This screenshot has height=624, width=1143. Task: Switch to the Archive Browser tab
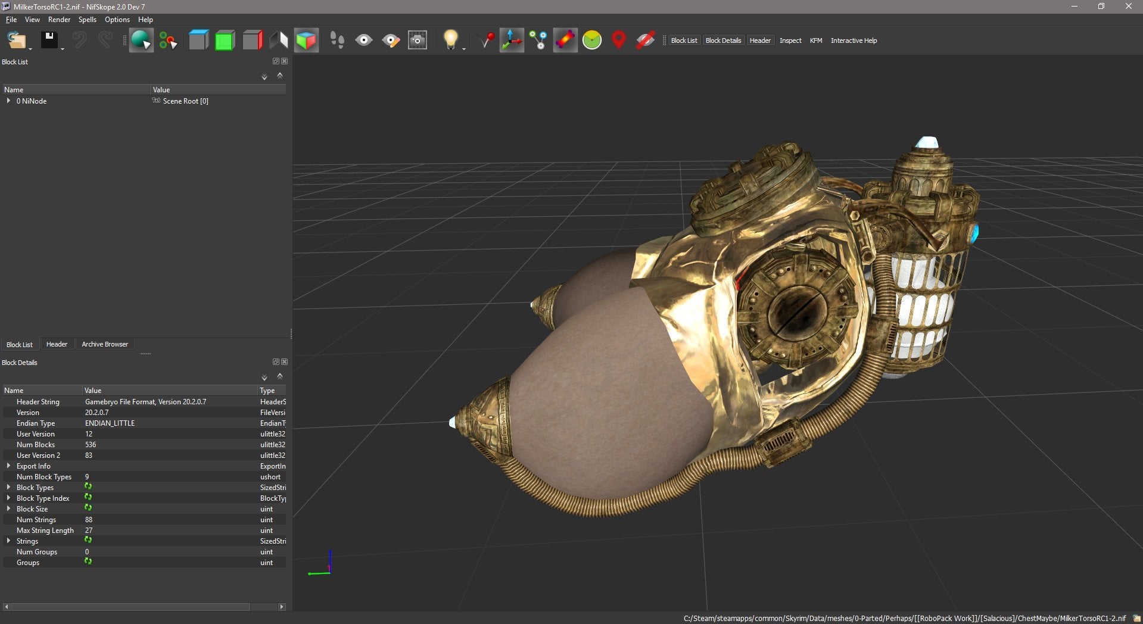point(105,344)
